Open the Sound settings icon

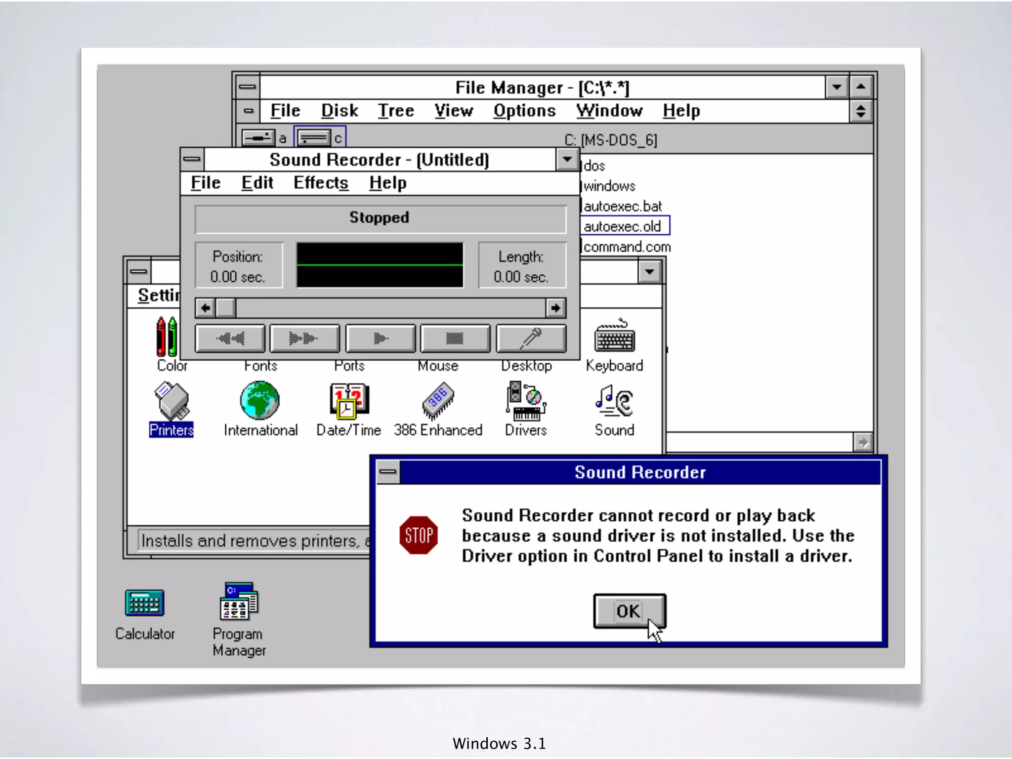tap(614, 400)
